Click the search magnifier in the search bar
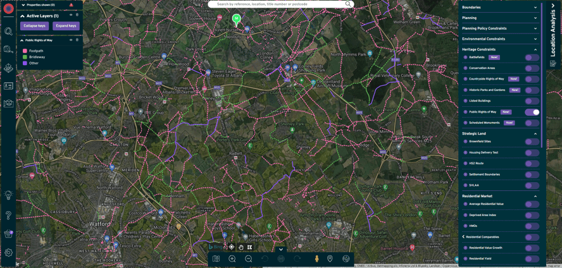Screen dimensions: 562x268 (348, 4)
